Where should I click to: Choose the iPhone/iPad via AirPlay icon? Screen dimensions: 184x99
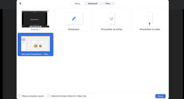tap(111, 19)
